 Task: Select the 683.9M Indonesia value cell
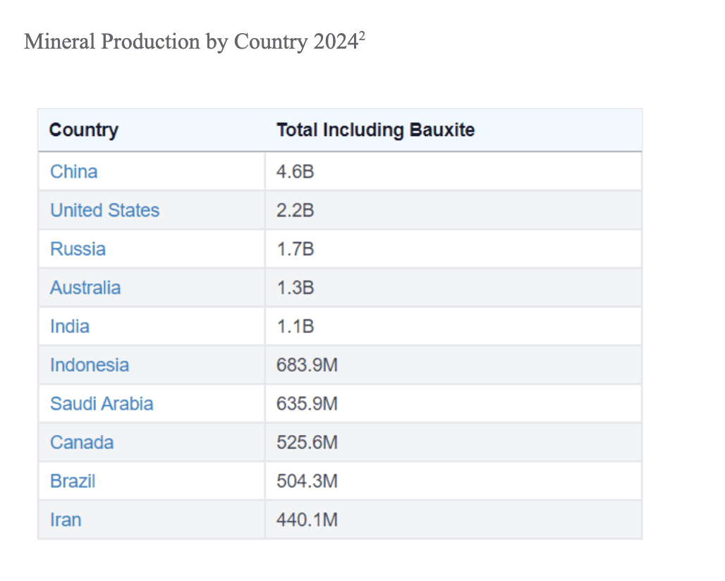point(307,365)
